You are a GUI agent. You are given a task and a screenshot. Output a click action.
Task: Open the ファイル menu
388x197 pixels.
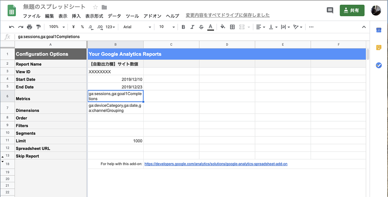[32, 16]
